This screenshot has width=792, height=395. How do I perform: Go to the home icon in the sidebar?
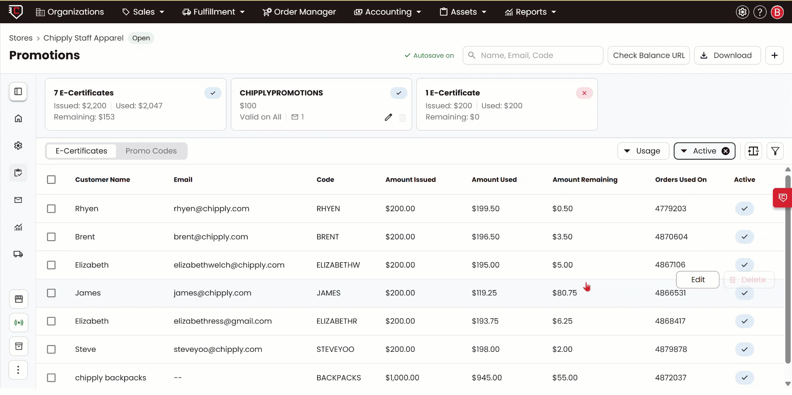[x=18, y=119]
